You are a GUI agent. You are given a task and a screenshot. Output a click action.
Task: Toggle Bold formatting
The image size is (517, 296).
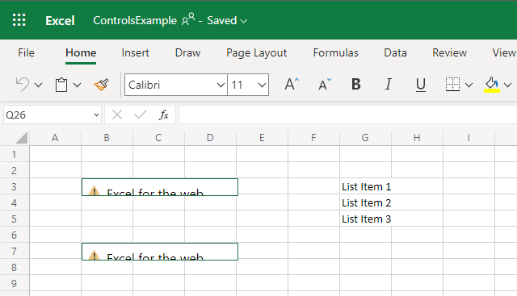pyautogui.click(x=356, y=85)
